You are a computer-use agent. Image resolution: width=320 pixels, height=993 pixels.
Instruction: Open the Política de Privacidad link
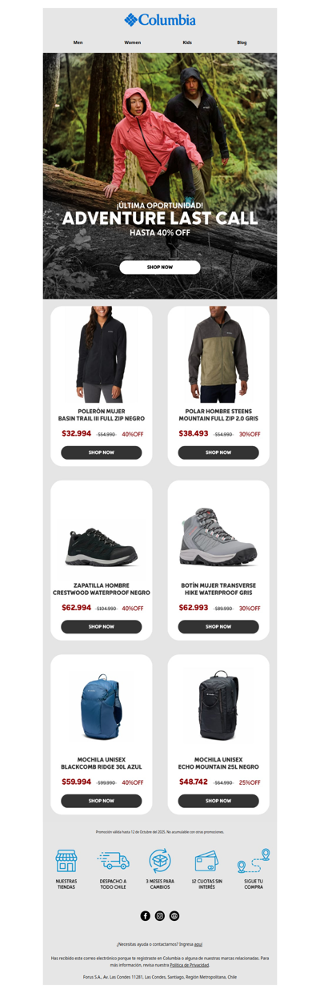point(189,965)
